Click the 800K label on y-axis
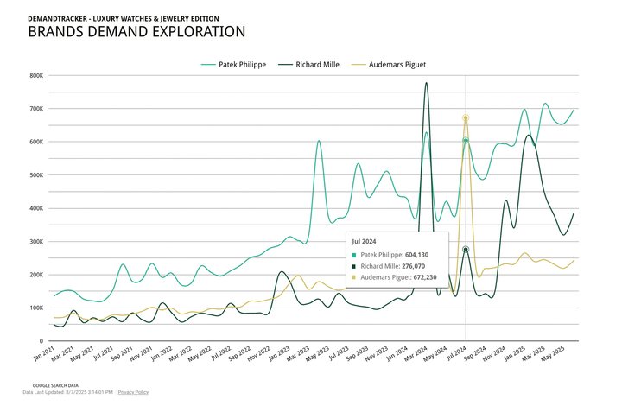The height and width of the screenshot is (406, 622). [36, 76]
